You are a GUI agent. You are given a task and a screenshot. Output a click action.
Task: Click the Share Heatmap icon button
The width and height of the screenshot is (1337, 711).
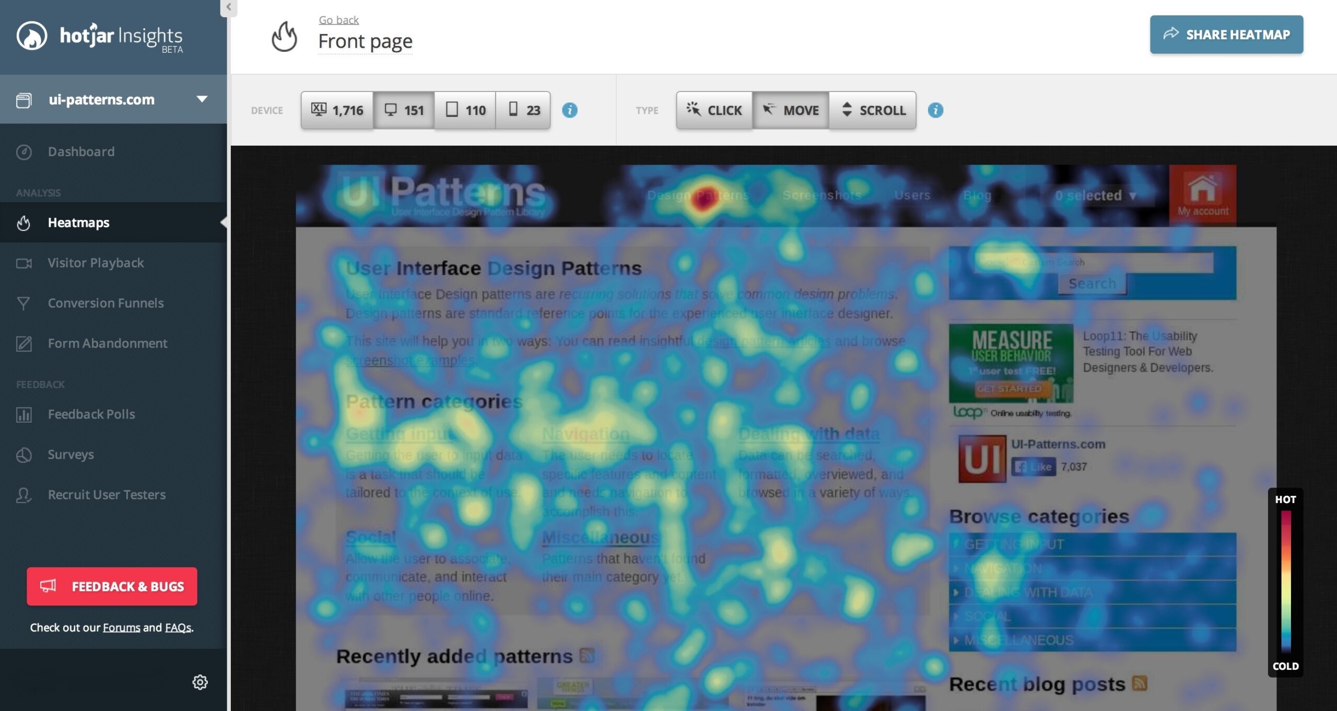pyautogui.click(x=1170, y=33)
